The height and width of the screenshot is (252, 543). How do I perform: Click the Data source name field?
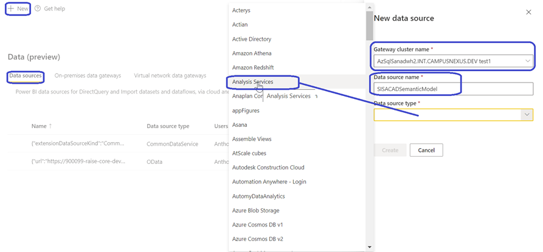453,89
